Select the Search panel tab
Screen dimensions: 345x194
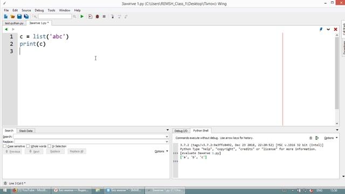(x=9, y=130)
